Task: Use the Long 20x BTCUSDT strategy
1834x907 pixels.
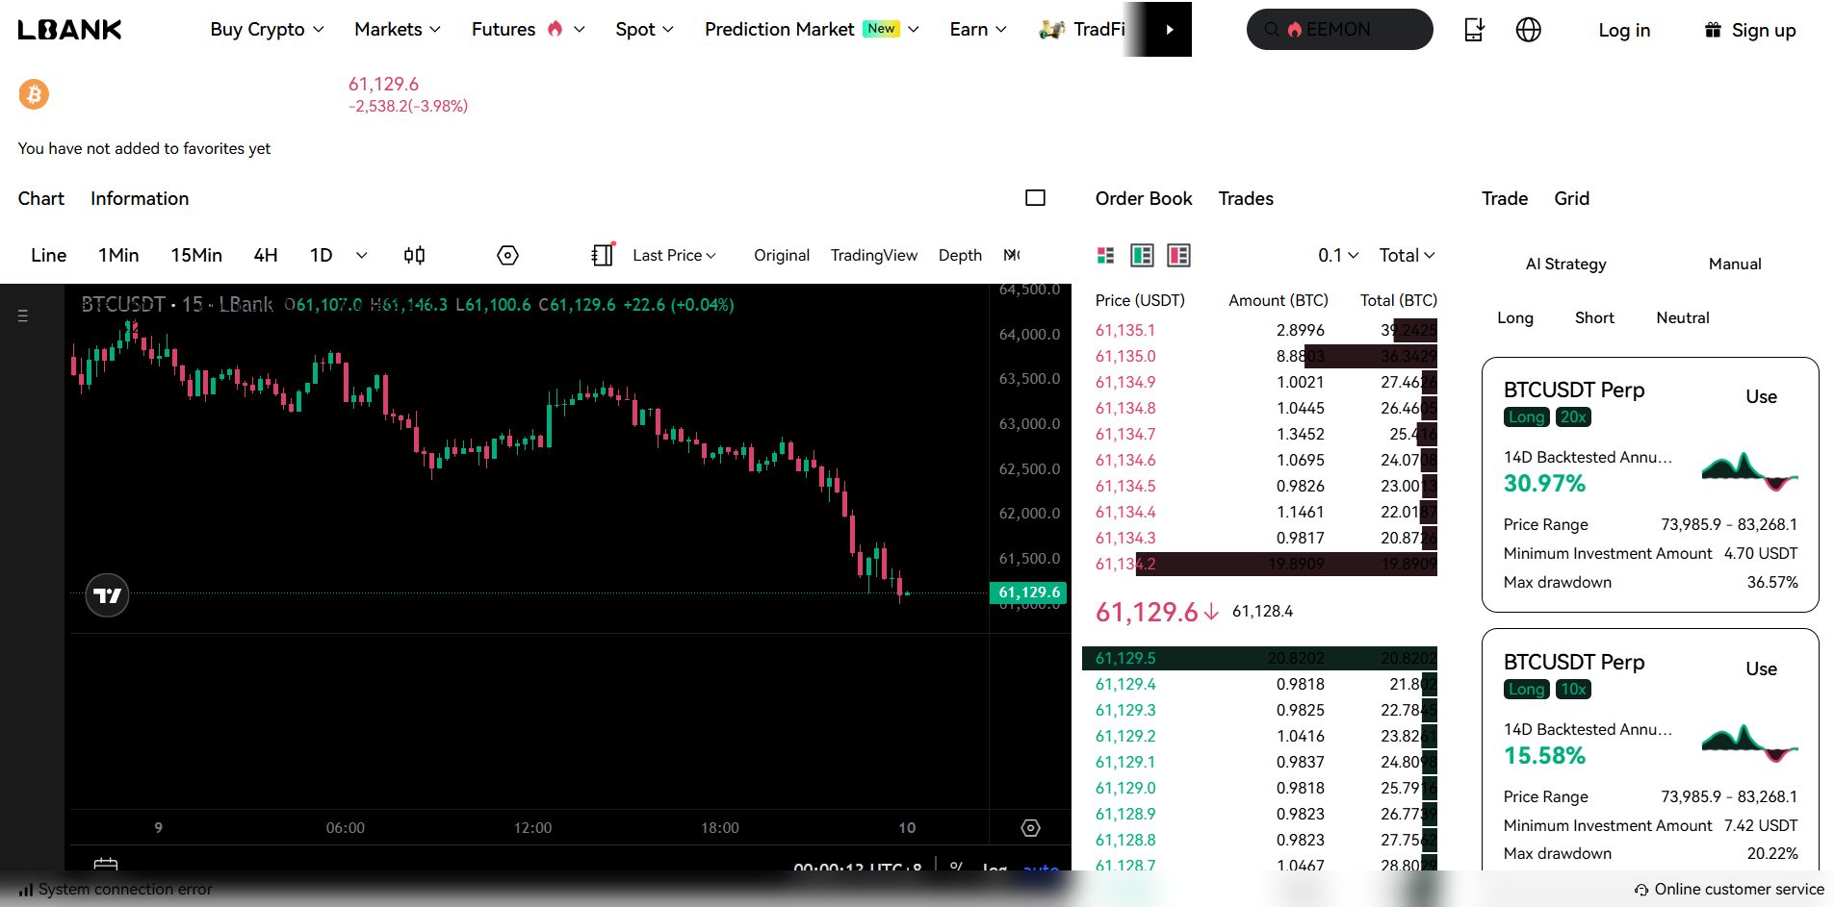Action: coord(1761,396)
